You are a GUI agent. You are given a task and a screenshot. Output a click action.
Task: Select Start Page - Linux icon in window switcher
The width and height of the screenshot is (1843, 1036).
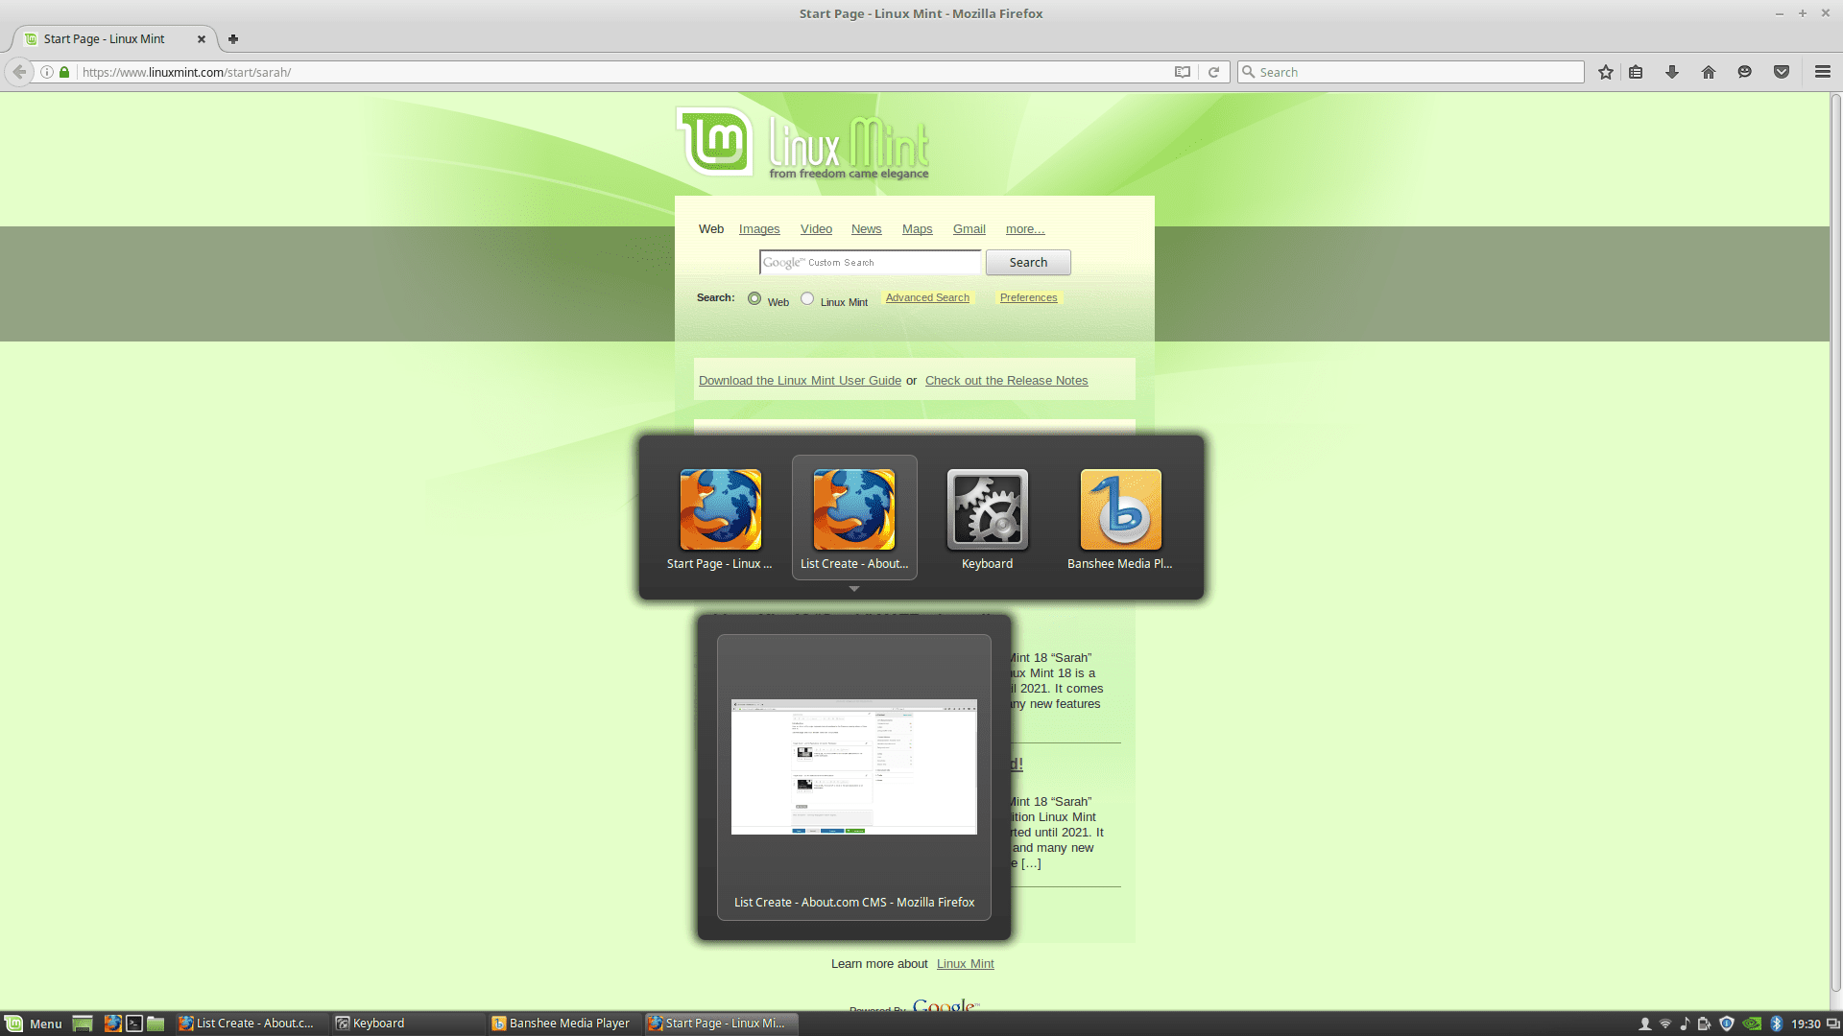point(720,509)
